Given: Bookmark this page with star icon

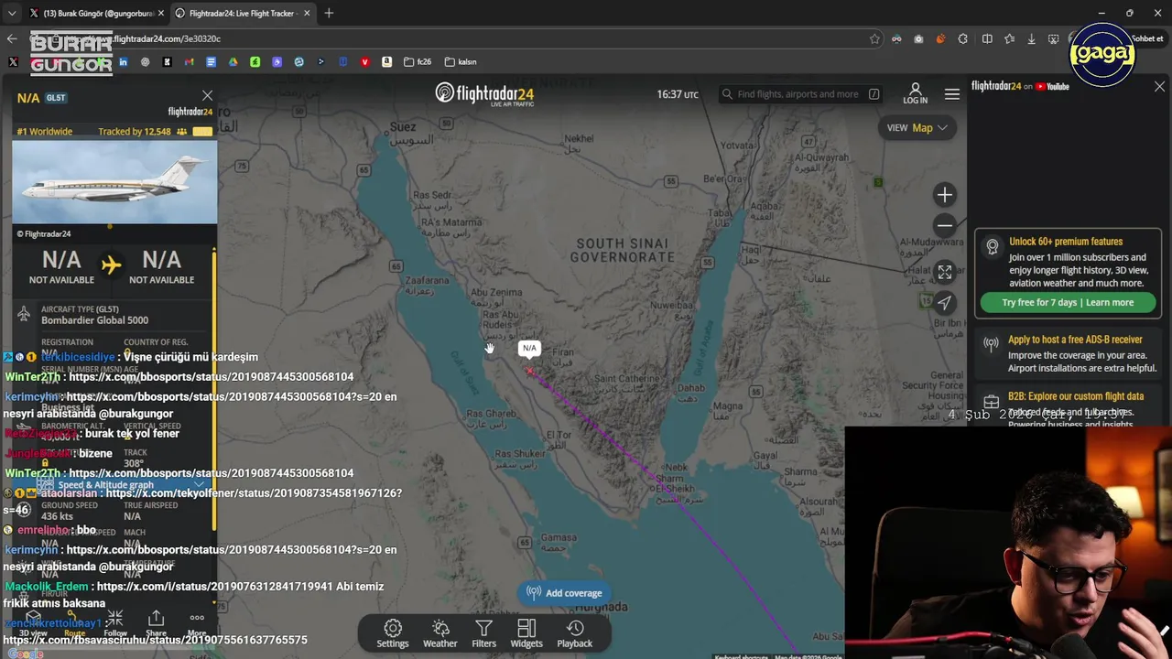Looking at the screenshot, I should pyautogui.click(x=874, y=38).
